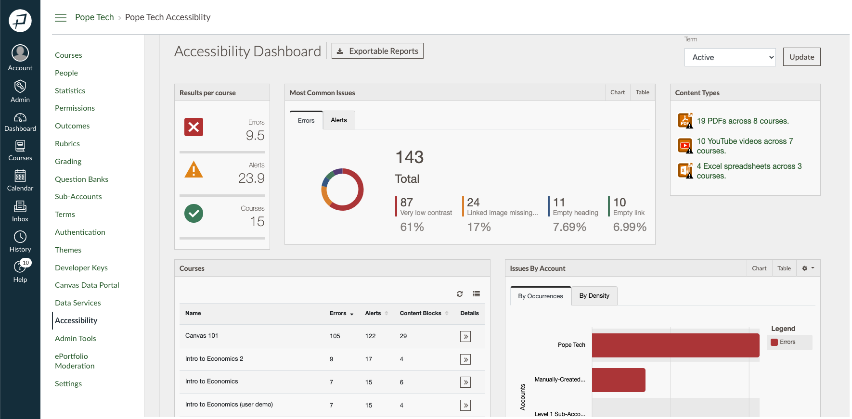The width and height of the screenshot is (852, 419).
Task: Select the By Density tab
Action: coord(594,296)
